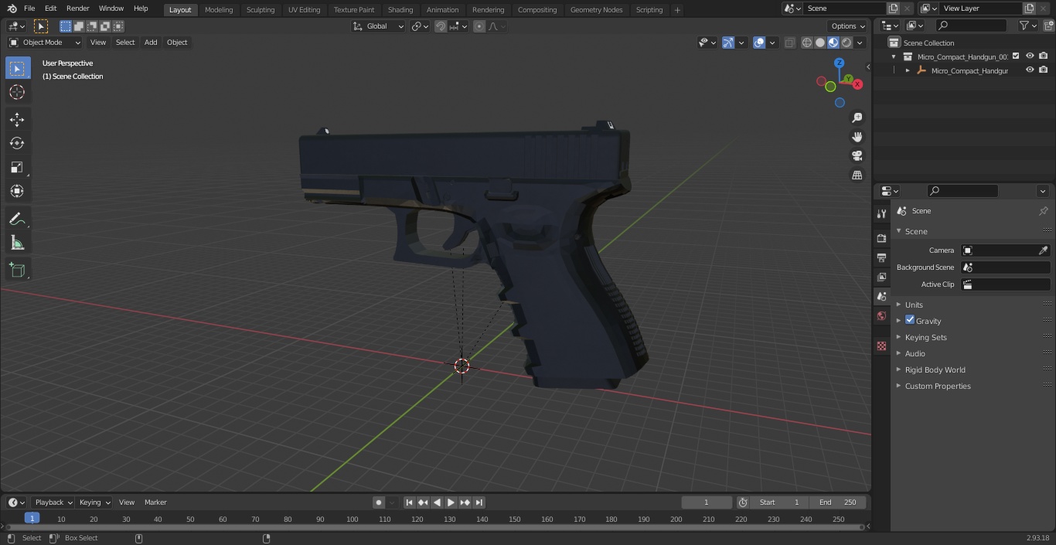
Task: Click the outliner search field
Action: [x=970, y=26]
